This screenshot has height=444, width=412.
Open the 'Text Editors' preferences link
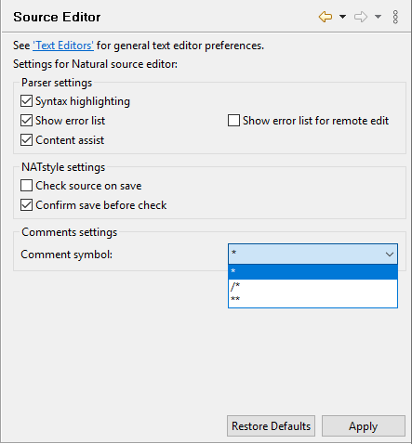point(63,46)
